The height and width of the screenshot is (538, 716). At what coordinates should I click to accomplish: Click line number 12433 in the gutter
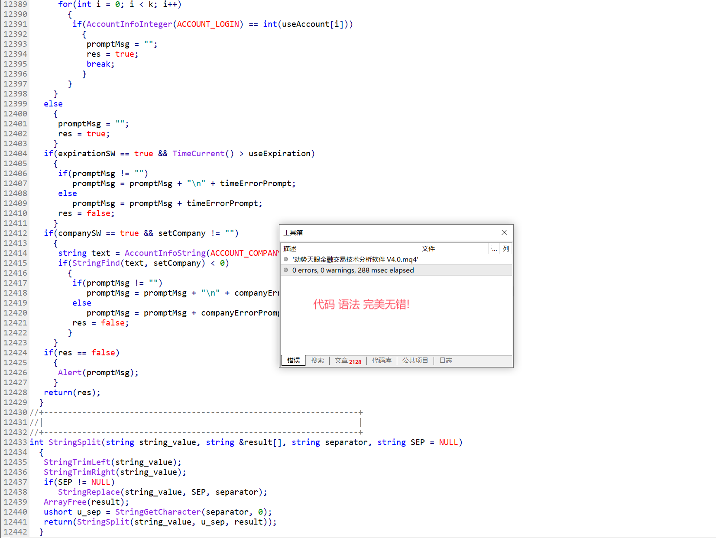tap(15, 442)
